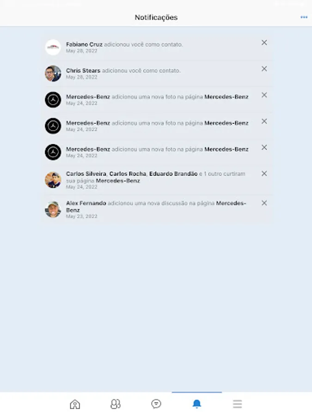Open the home feed tab icon
Image resolution: width=312 pixels, height=416 pixels.
[x=75, y=404]
